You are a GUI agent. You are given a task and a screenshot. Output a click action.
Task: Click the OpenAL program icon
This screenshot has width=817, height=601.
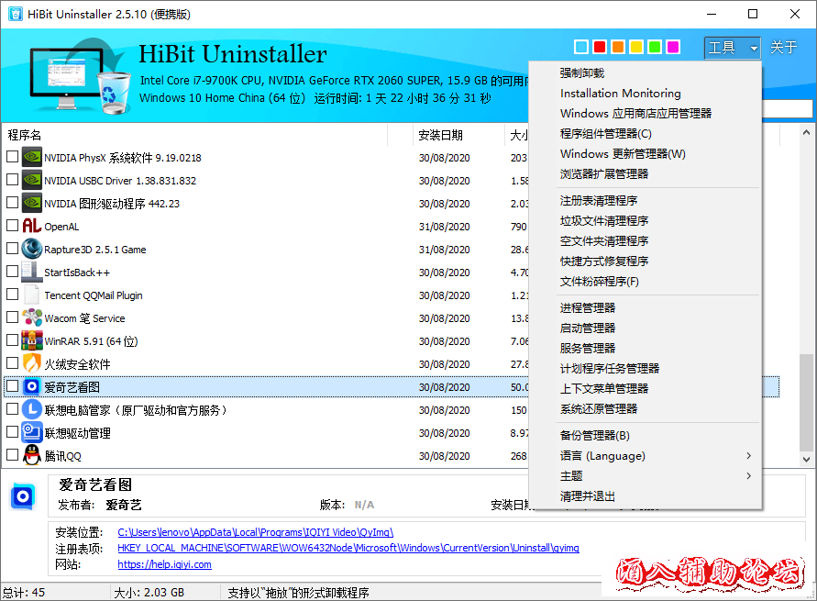pos(31,226)
